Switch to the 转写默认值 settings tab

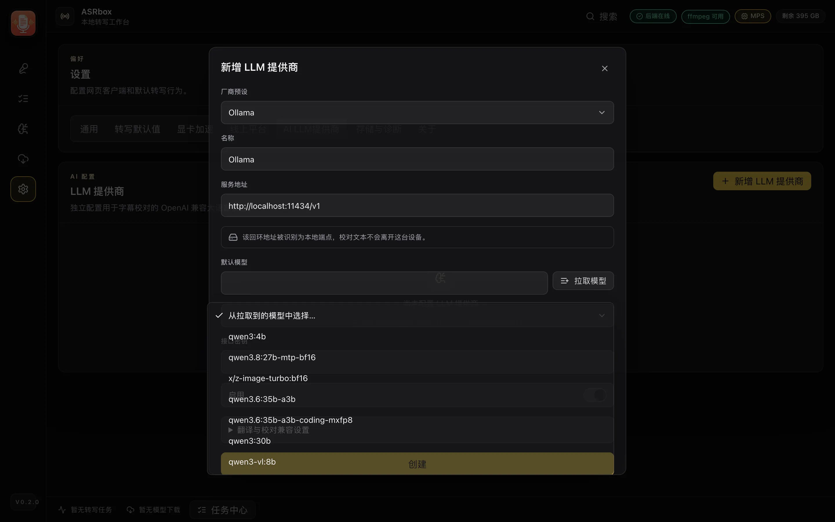[137, 129]
